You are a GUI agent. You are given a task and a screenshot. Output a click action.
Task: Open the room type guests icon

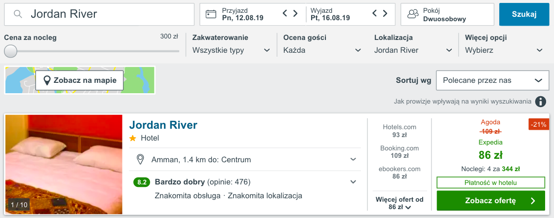tap(413, 14)
